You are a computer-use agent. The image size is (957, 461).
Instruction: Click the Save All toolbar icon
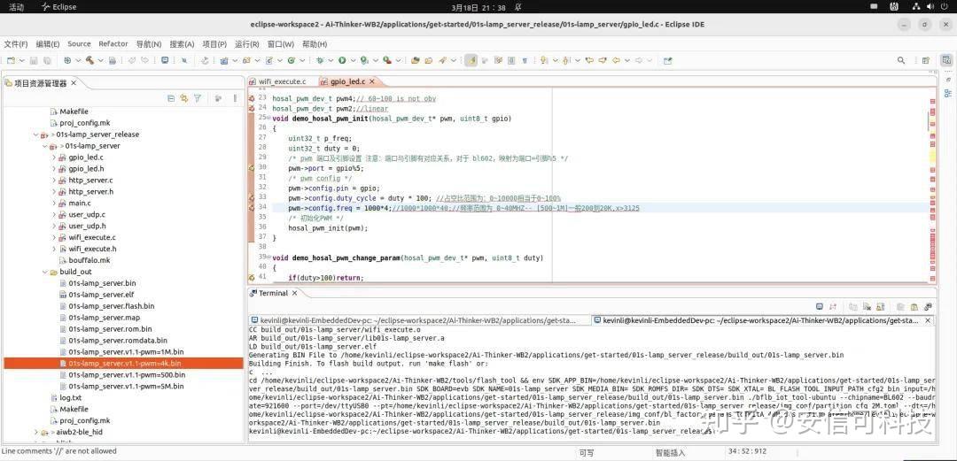click(47, 60)
